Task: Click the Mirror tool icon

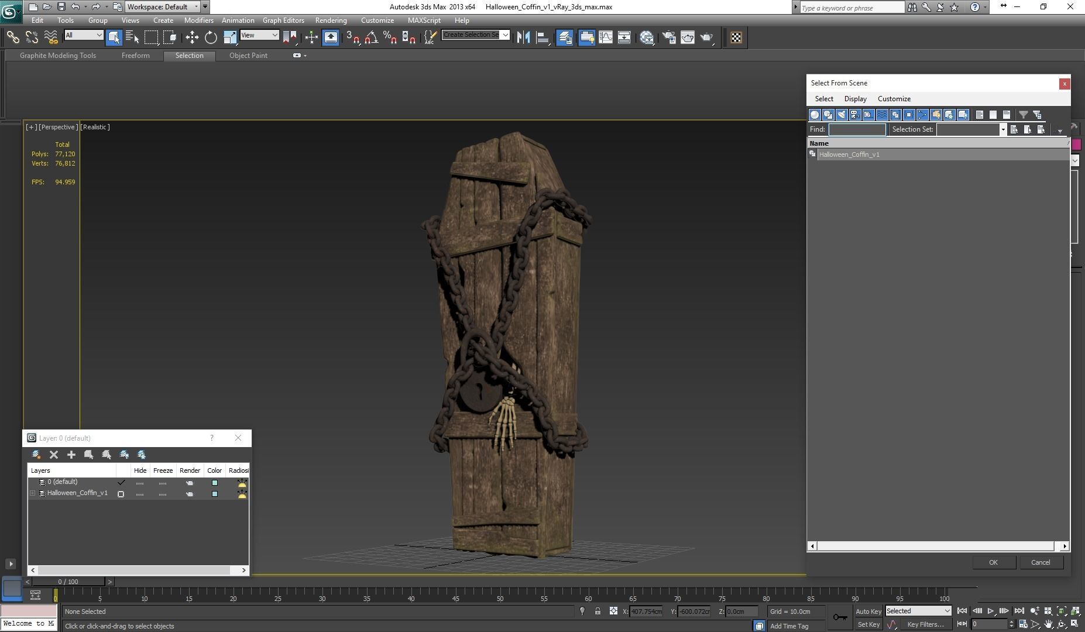Action: click(x=523, y=37)
